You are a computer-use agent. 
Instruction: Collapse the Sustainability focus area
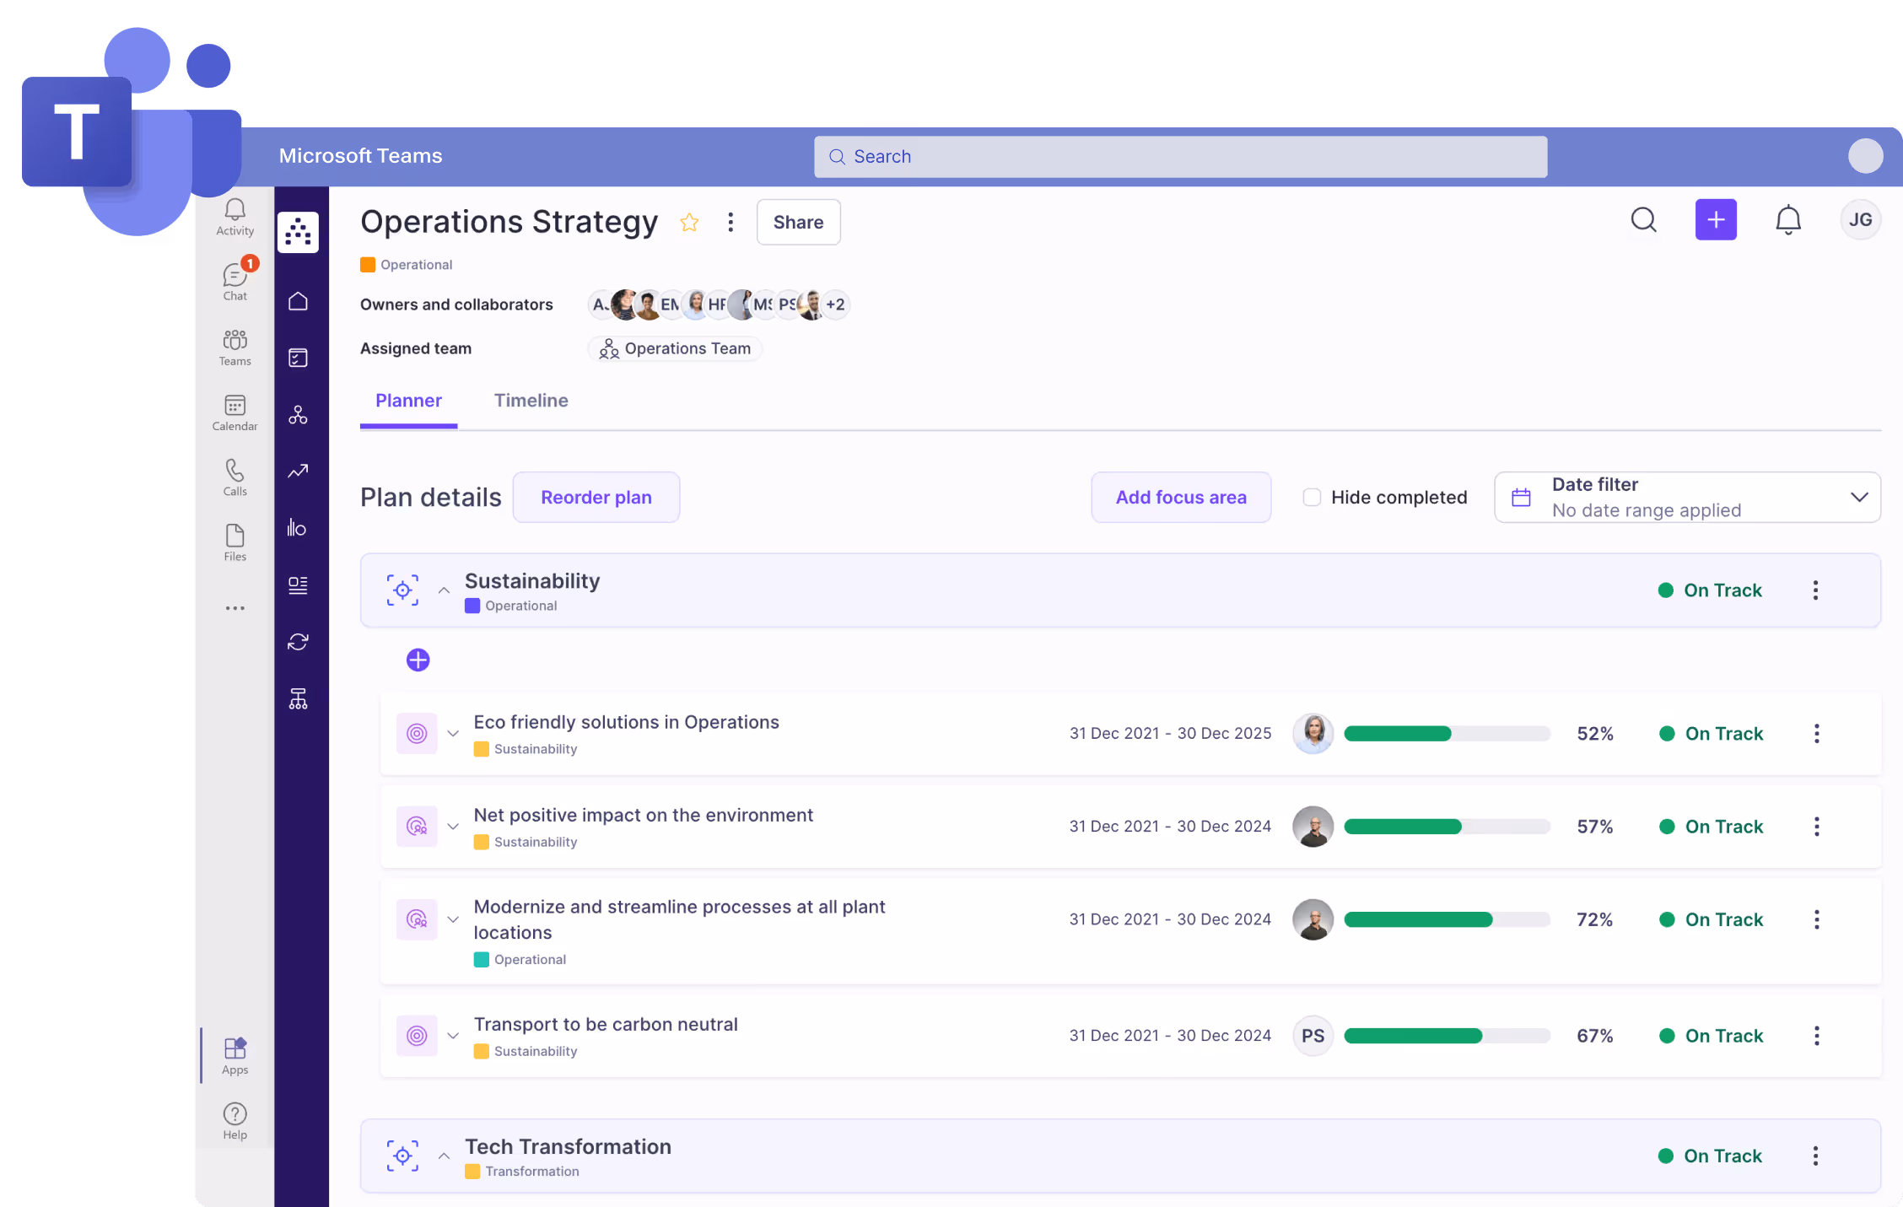point(444,590)
